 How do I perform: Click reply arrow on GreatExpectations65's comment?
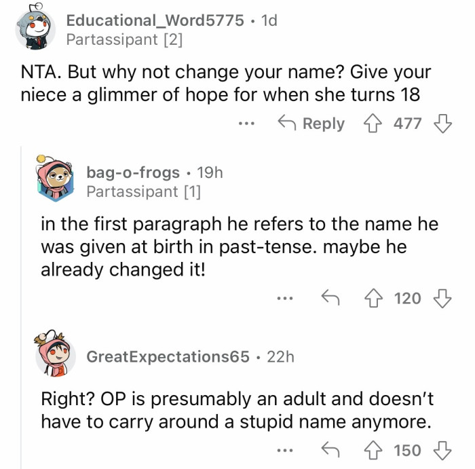coord(330,451)
